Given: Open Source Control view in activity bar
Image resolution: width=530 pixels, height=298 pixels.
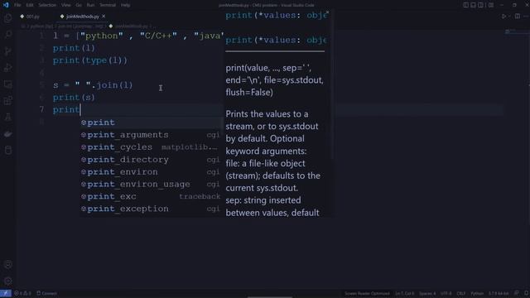Looking at the screenshot, I should click(7, 51).
